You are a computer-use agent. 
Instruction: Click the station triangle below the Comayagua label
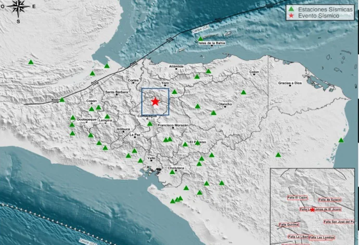(150, 124)
